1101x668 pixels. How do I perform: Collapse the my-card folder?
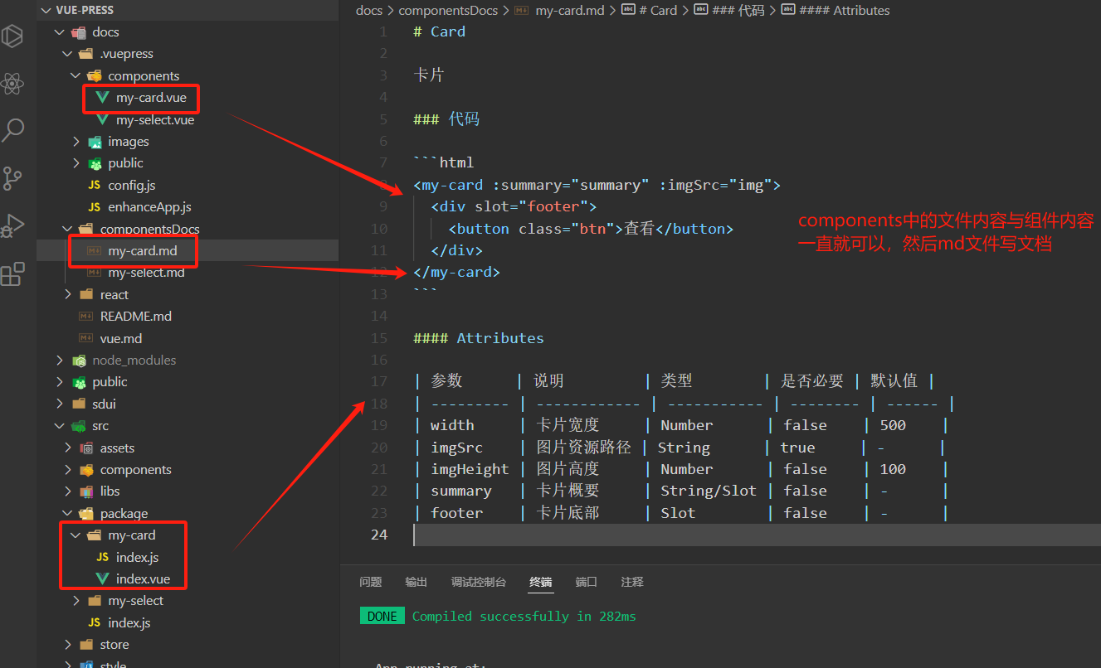pos(76,535)
